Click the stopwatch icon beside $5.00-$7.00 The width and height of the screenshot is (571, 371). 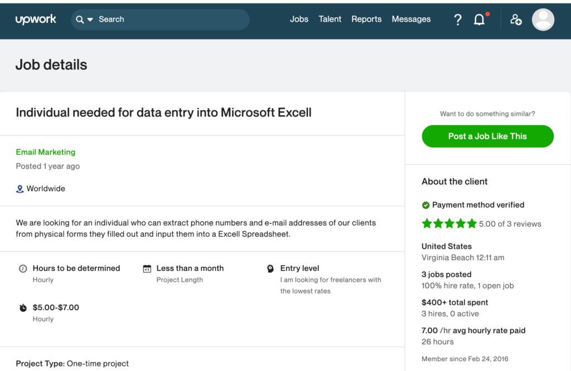coord(23,307)
